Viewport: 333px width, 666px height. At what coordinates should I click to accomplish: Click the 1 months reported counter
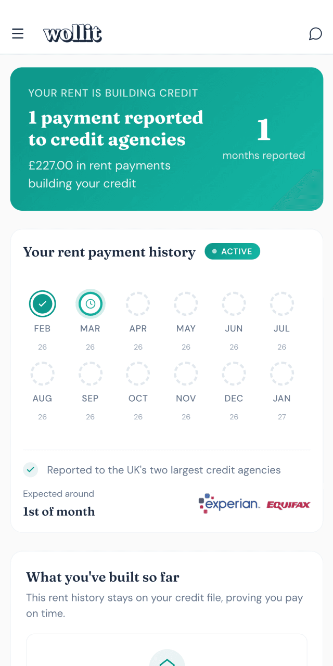point(264,138)
